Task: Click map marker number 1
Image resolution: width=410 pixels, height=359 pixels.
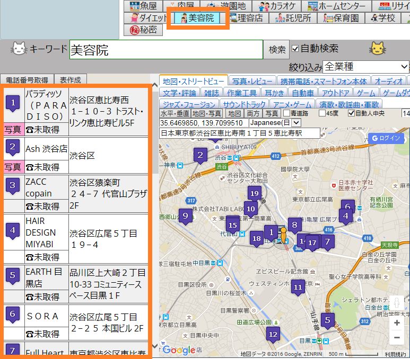Action: click(x=271, y=232)
